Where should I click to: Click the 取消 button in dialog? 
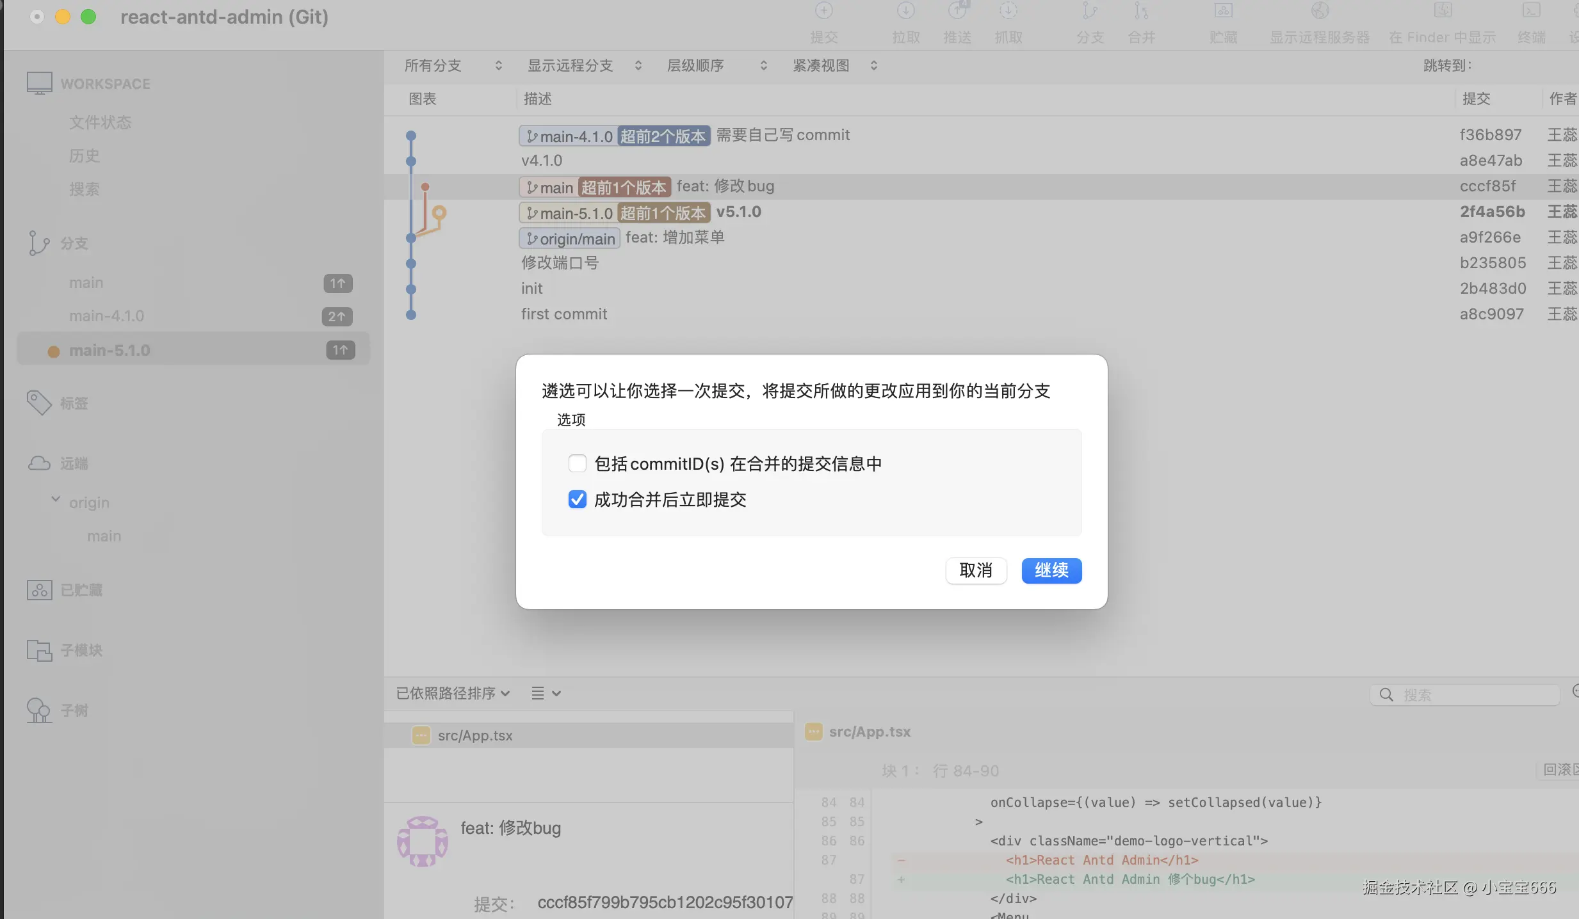(x=976, y=570)
